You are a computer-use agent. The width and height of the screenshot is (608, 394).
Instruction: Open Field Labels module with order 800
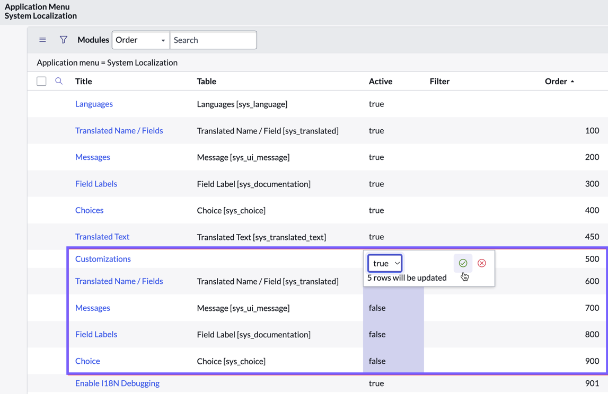(x=96, y=334)
